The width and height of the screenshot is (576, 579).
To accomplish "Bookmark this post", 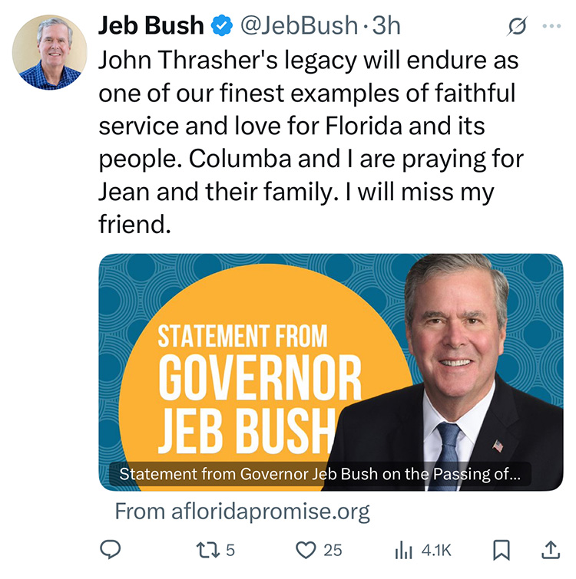I will pyautogui.click(x=501, y=550).
